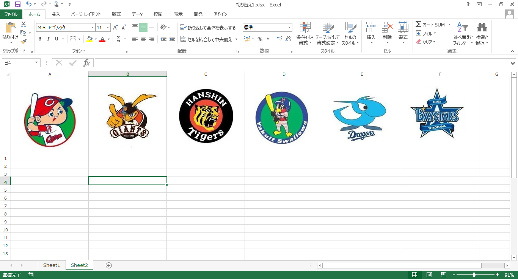This screenshot has height=279, width=518.
Task: Select the Format Painter brush
Action: (x=24, y=42)
